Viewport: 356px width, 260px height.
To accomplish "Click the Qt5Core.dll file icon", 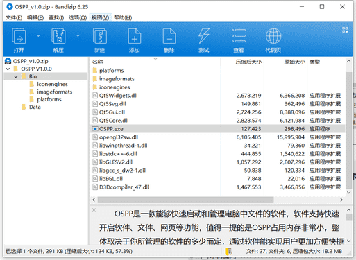I will click(95, 120).
